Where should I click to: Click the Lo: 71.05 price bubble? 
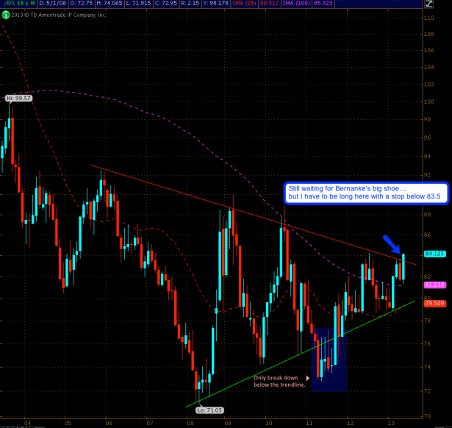(x=209, y=410)
